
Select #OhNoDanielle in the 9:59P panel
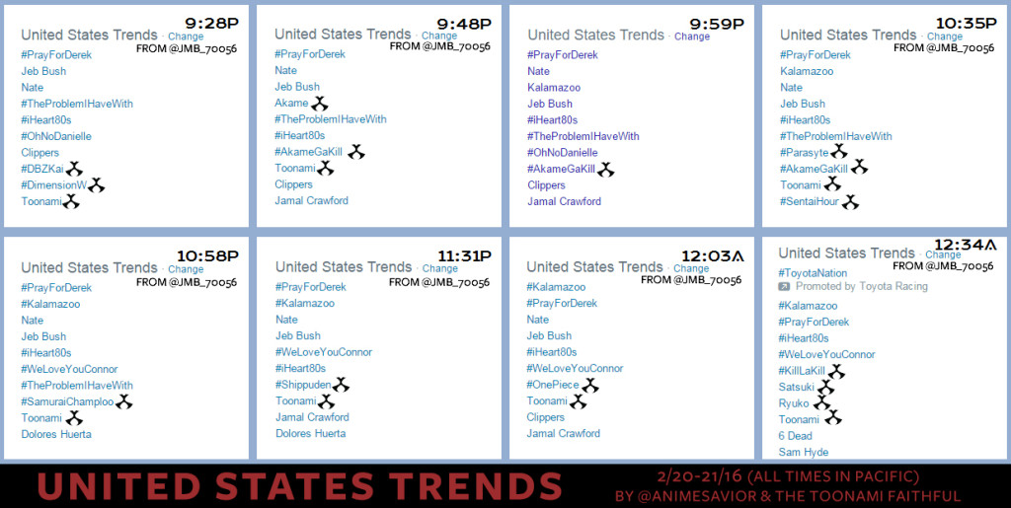point(563,153)
